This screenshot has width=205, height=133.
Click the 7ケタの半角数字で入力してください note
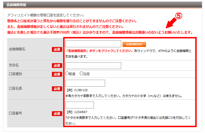click(x=128, y=121)
